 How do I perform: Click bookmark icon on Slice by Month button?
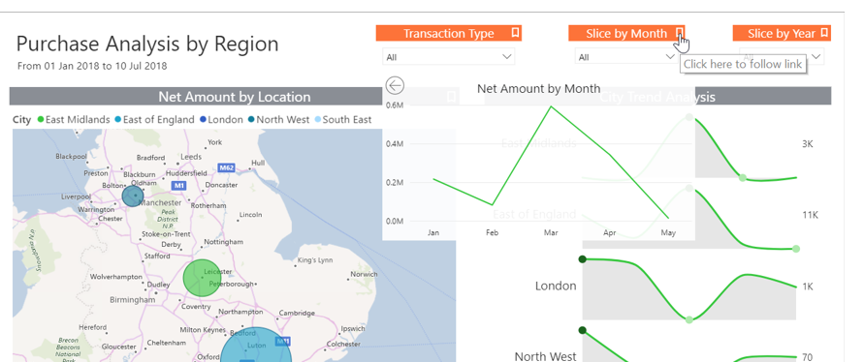click(x=680, y=33)
